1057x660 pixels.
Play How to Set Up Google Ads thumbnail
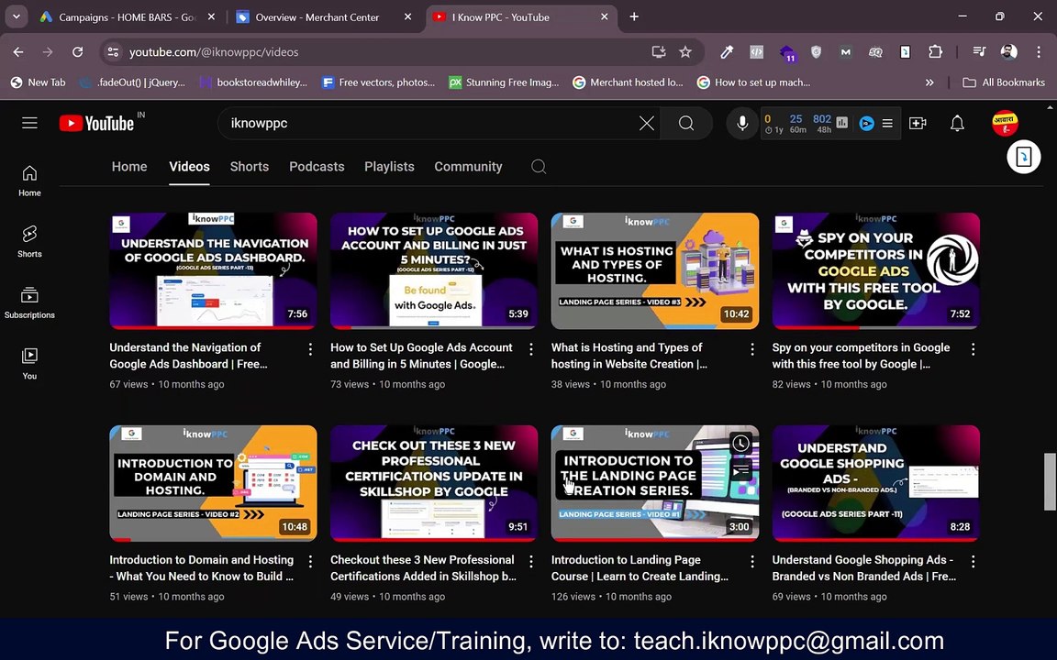click(x=434, y=270)
